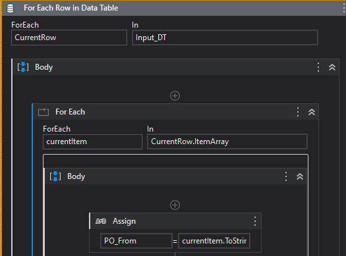346x256 pixels.
Task: Select the outer Body title text
Action: (x=44, y=67)
